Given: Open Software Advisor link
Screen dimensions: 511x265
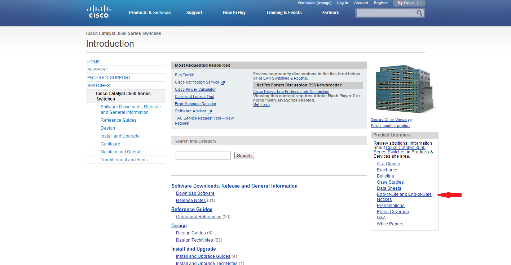Looking at the screenshot, I should [x=191, y=111].
